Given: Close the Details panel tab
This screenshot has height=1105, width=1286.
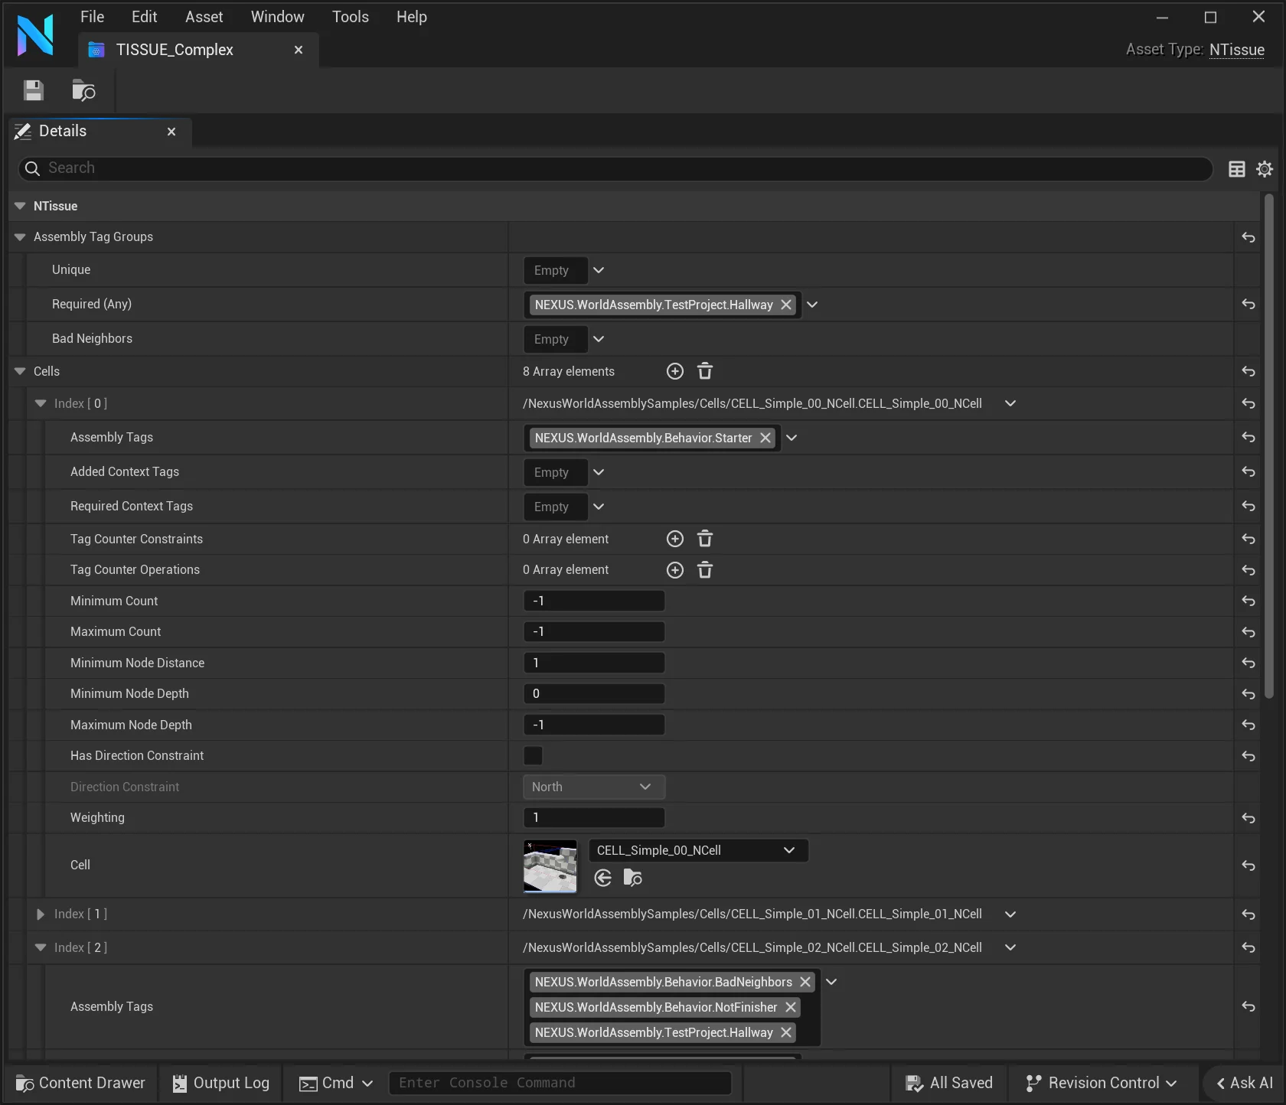Looking at the screenshot, I should pos(171,132).
